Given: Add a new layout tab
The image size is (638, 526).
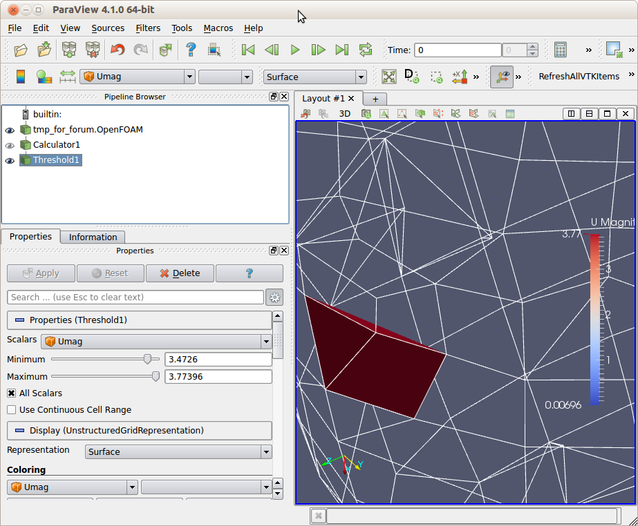Looking at the screenshot, I should click(375, 99).
